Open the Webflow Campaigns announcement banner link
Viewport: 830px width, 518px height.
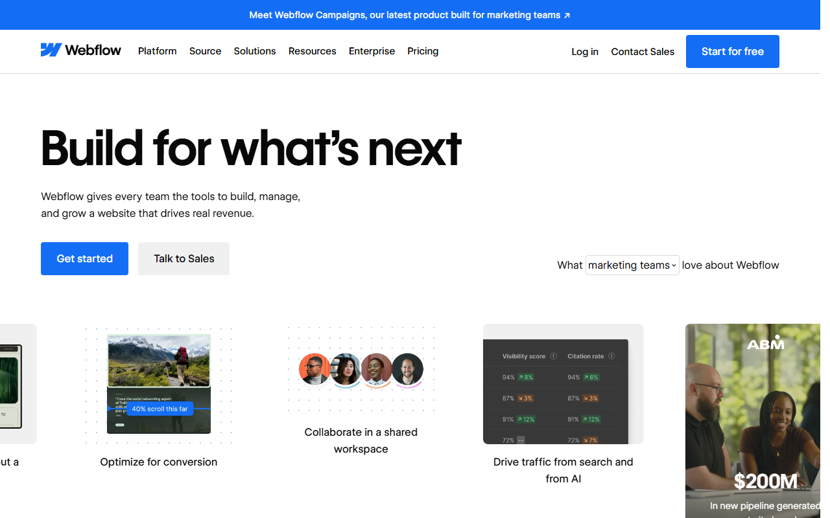click(410, 15)
